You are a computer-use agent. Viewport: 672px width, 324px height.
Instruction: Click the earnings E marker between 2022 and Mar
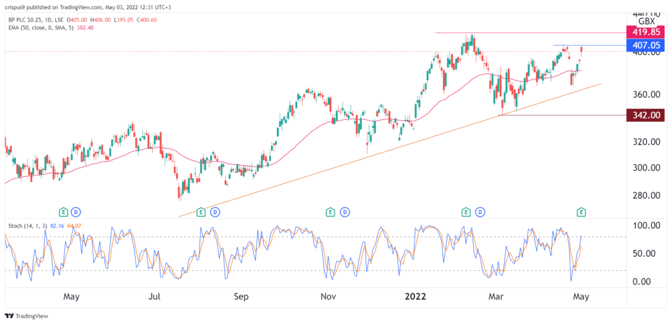[x=466, y=211]
